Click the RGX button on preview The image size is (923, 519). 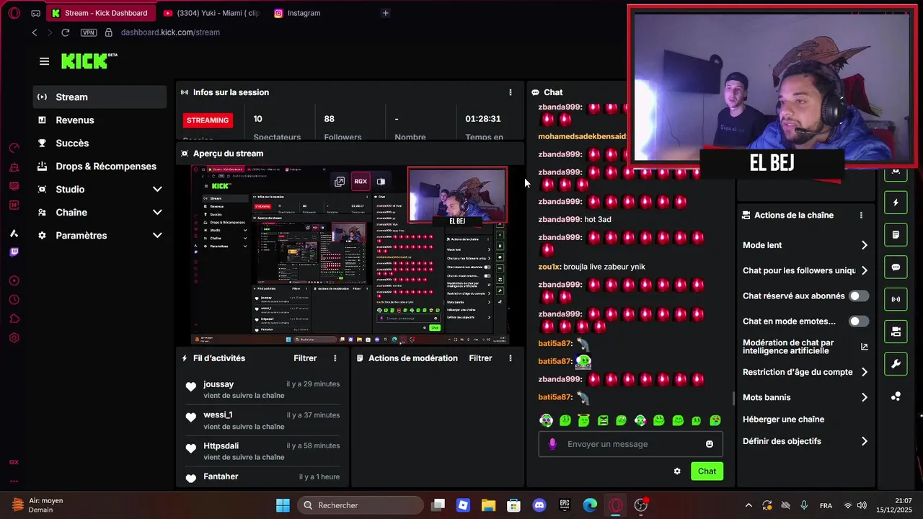[x=361, y=182]
